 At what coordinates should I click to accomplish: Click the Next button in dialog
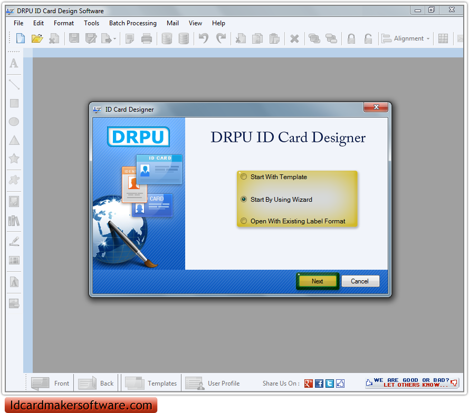pyautogui.click(x=318, y=281)
